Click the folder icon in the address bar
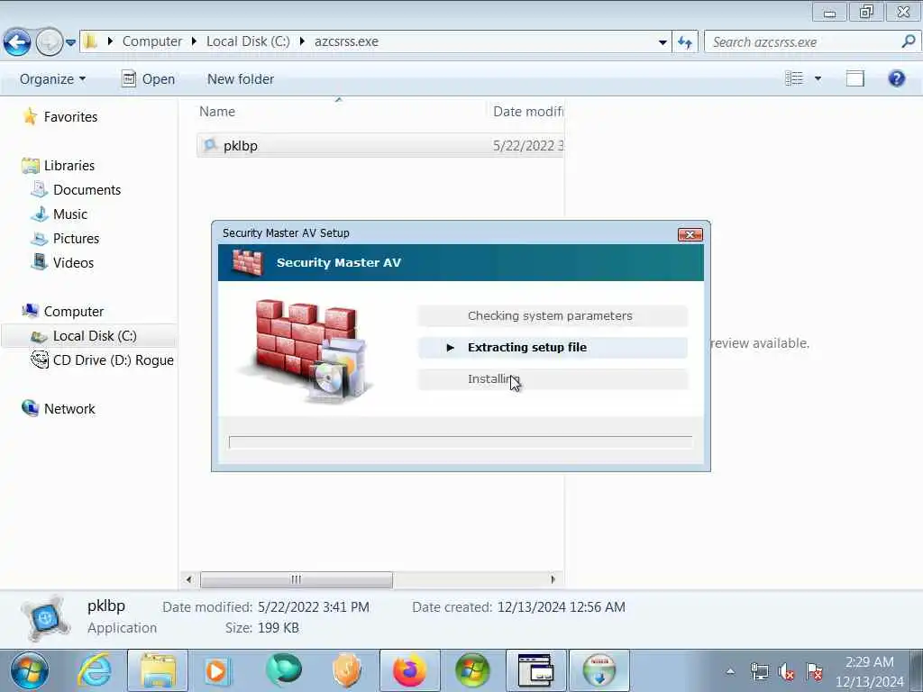This screenshot has height=692, width=923. click(x=90, y=41)
